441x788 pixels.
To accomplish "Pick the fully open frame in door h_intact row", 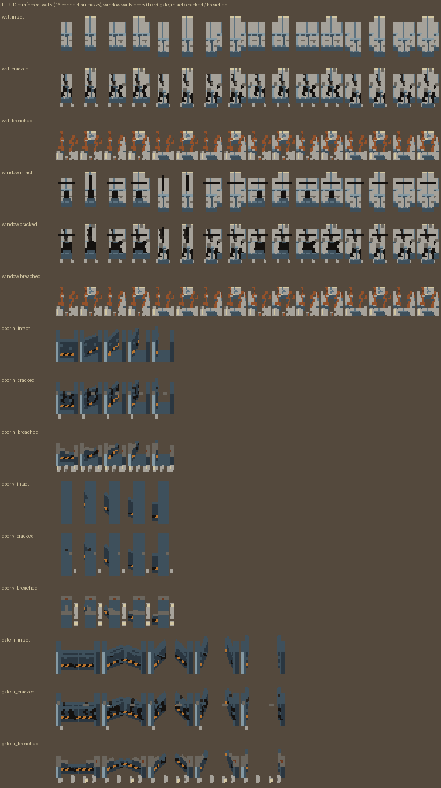I will point(163,344).
